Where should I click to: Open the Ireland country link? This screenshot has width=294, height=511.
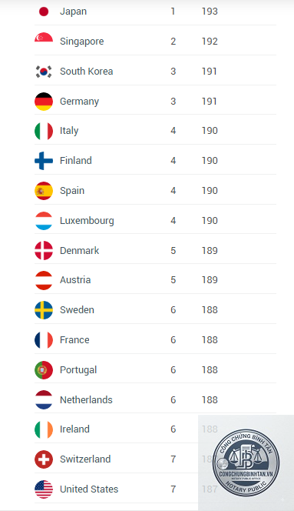point(74,429)
